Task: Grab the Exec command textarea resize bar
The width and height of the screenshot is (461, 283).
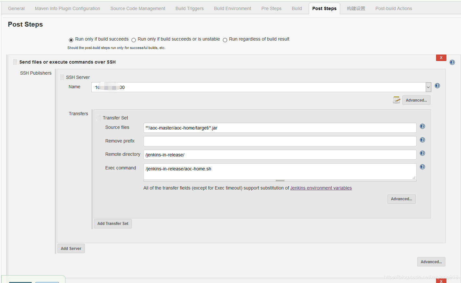Action: [280, 180]
